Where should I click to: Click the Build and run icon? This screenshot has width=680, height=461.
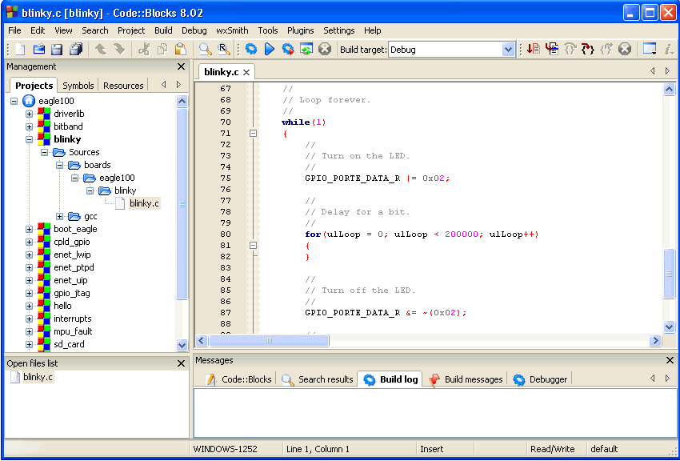288,50
